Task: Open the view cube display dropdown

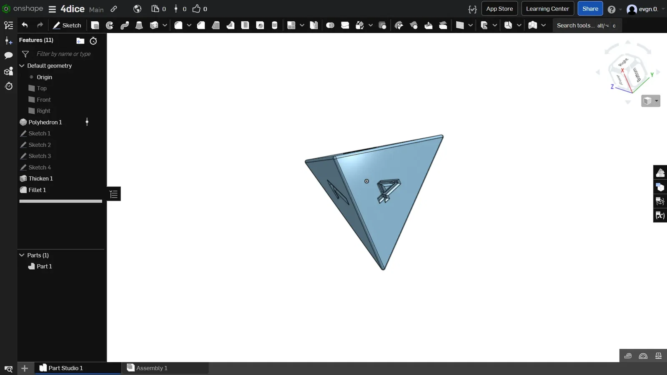Action: pyautogui.click(x=651, y=101)
